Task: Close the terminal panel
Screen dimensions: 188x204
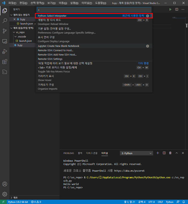Action: 183,153
